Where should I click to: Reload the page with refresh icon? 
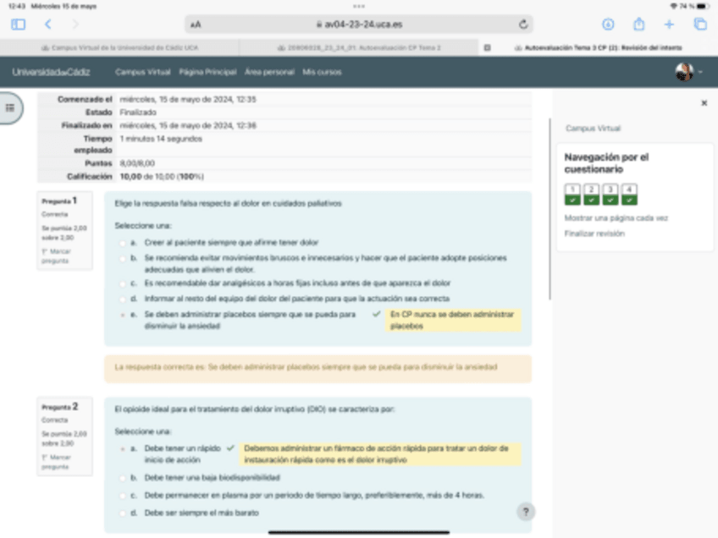click(523, 25)
